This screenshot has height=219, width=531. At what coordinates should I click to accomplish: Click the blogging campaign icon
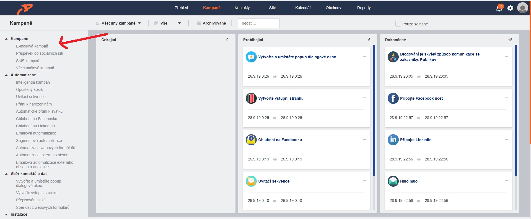coord(393,57)
